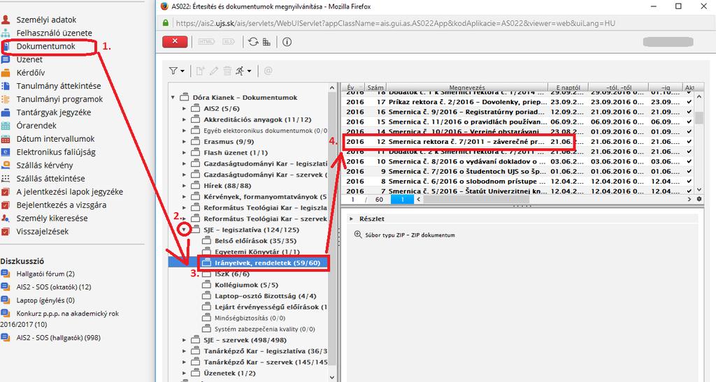This screenshot has width=716, height=382.
Task: Click the table's horizontal scrollbar thumb
Action: [x=476, y=199]
